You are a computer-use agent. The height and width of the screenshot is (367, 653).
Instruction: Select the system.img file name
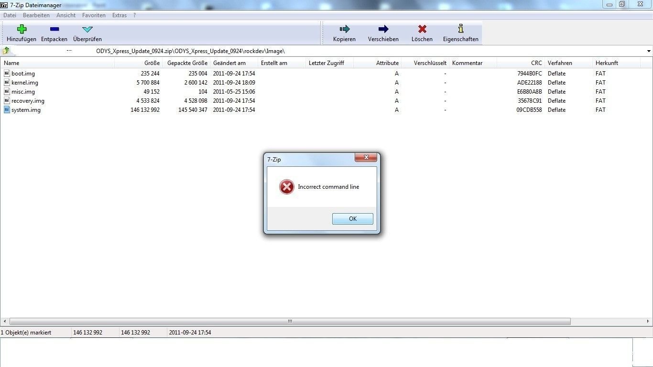point(26,110)
